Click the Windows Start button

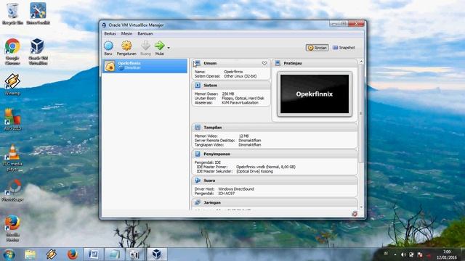[9, 254]
